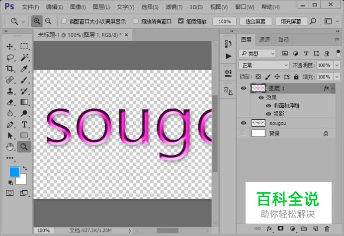
Task: Select the Crop tool
Action: tap(9, 69)
